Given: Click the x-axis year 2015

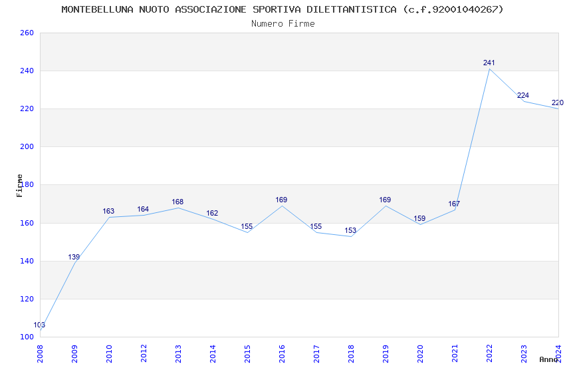Looking at the screenshot, I should 247,354.
